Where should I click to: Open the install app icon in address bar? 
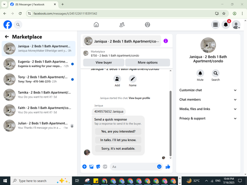pos(217,13)
